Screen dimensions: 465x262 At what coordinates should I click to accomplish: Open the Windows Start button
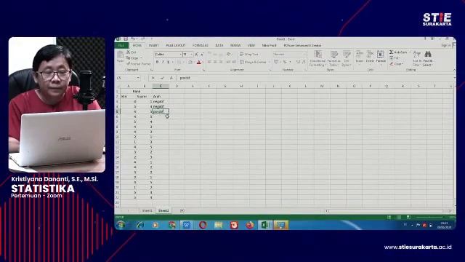point(121,225)
